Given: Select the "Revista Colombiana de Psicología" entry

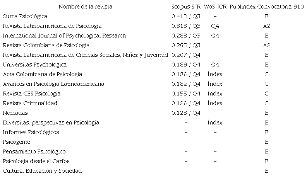Looking at the screenshot, I should (x=46, y=45).
